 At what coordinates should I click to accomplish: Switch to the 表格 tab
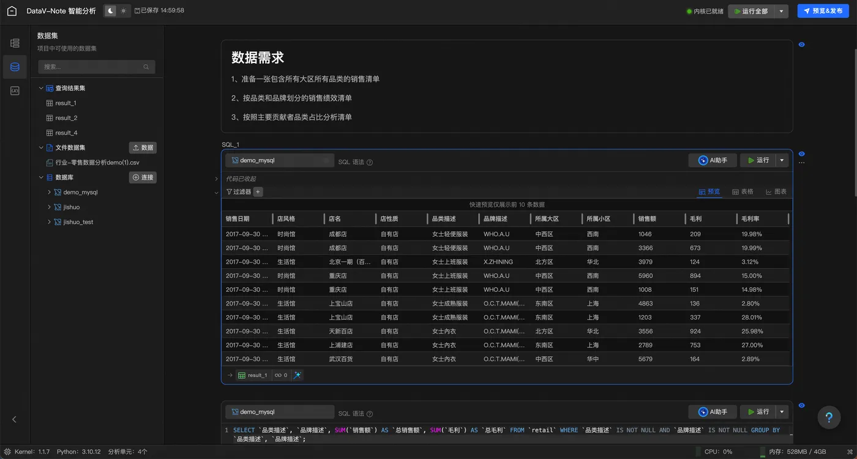743,192
